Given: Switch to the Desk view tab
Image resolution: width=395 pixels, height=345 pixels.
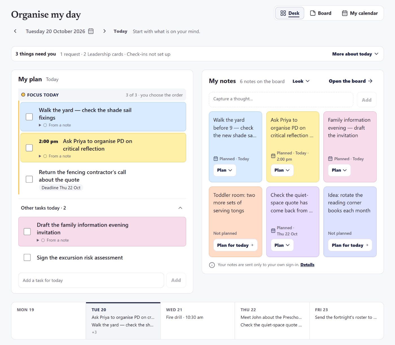Looking at the screenshot, I should pyautogui.click(x=290, y=13).
